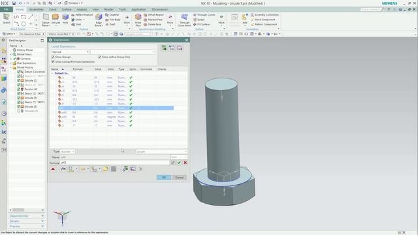Click the Edge Blend tool
This screenshot has width=418, height=235.
(99, 20)
